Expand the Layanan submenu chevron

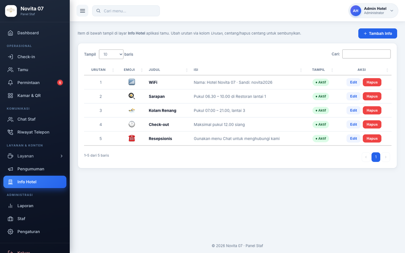coord(62,156)
